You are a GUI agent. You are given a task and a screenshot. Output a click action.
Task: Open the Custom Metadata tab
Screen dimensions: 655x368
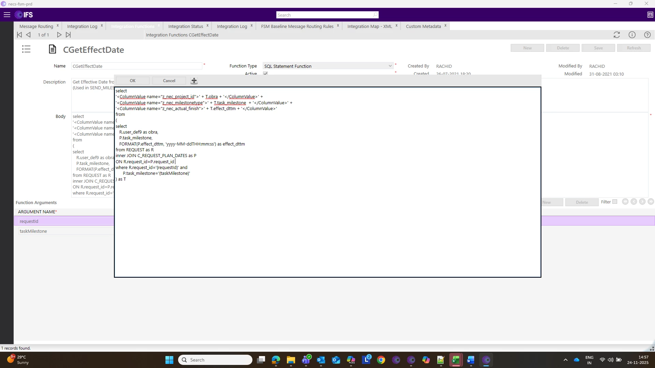(423, 26)
